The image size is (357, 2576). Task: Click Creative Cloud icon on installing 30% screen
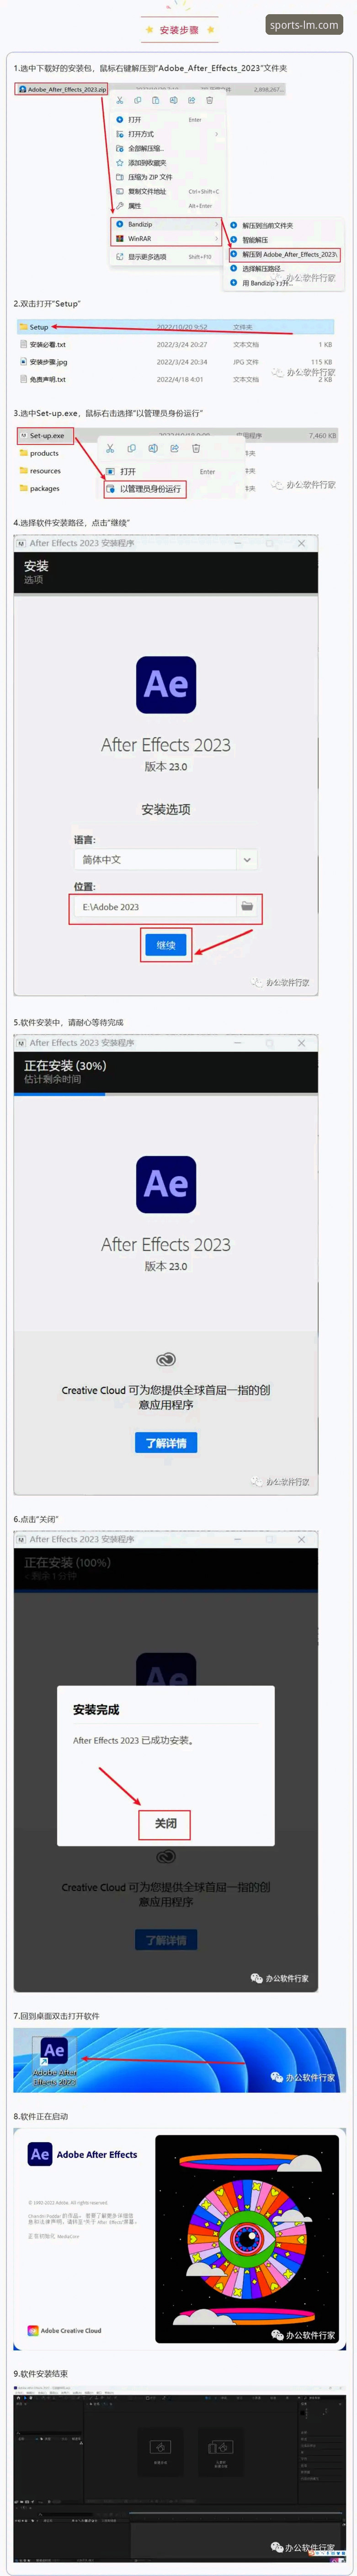(166, 1359)
